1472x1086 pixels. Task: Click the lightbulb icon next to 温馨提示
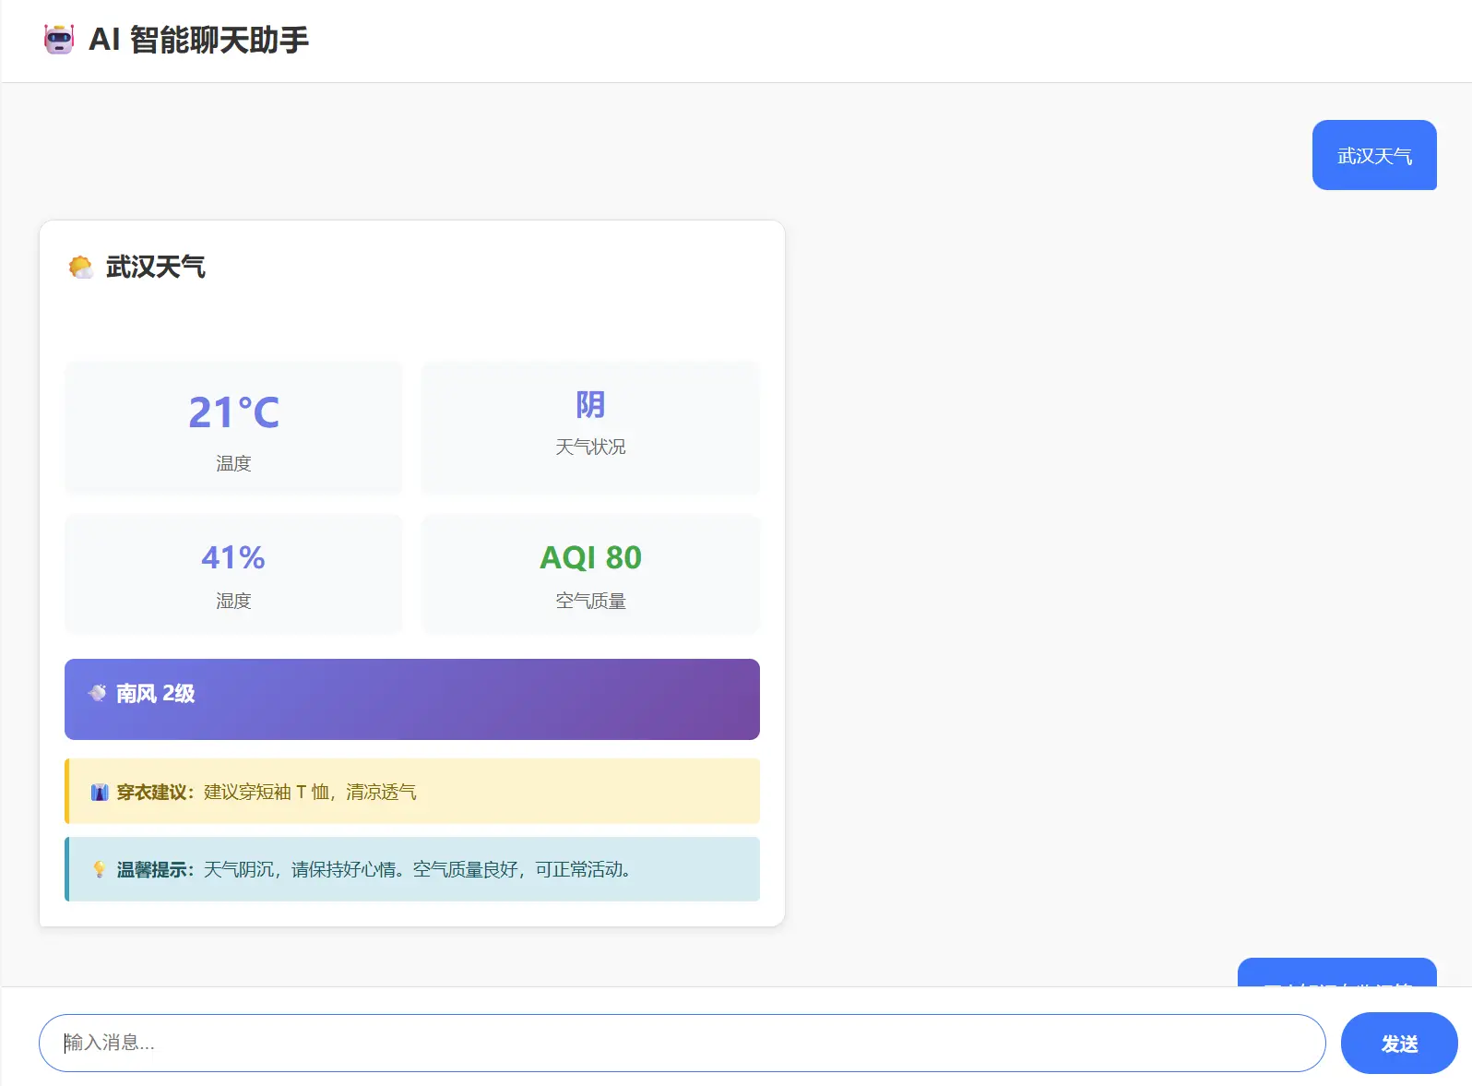click(100, 869)
